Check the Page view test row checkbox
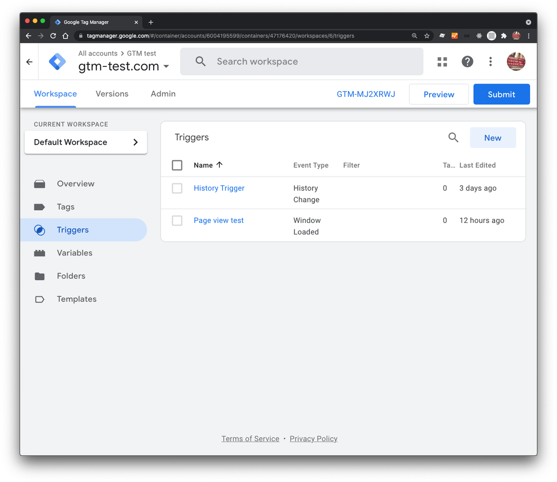The height and width of the screenshot is (482, 557). [x=177, y=220]
